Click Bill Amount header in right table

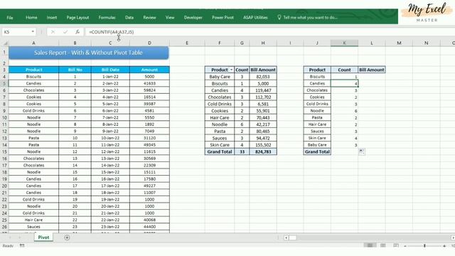pyautogui.click(x=371, y=70)
